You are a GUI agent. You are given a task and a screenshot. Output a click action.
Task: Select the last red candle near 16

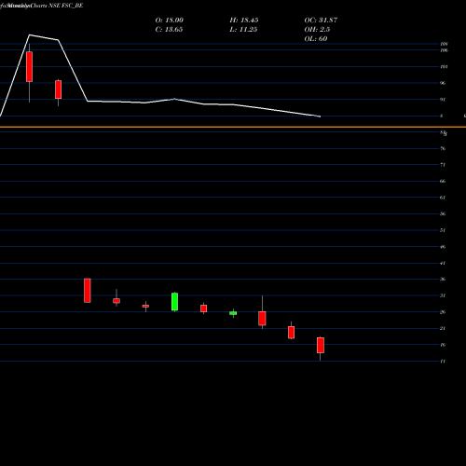pos(321,345)
